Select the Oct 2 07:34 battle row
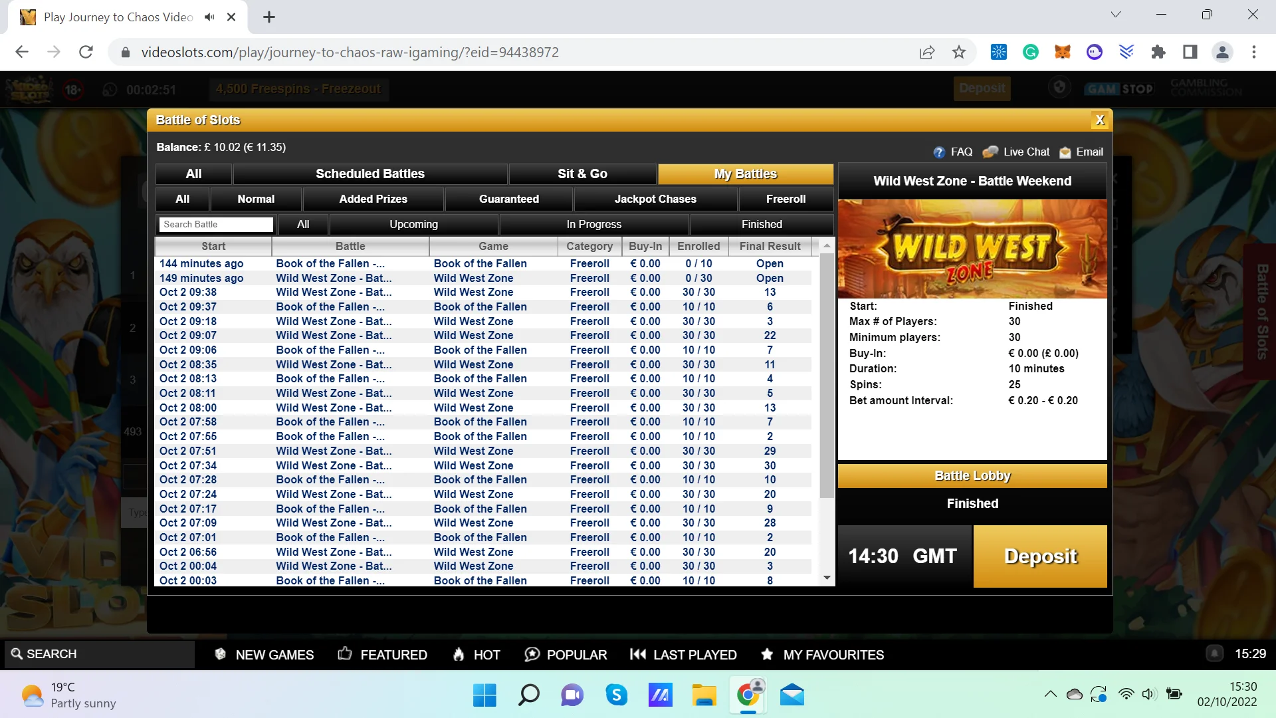Viewport: 1276px width, 718px height. click(483, 465)
